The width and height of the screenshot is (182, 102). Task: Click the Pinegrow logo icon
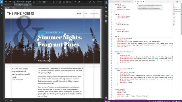tap(2, 2)
